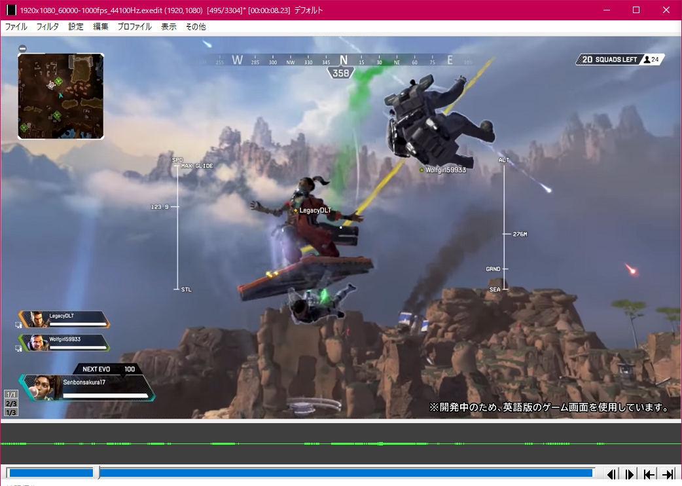The width and height of the screenshot is (682, 486).
Task: Close the AviUtl window
Action: coord(666,10)
